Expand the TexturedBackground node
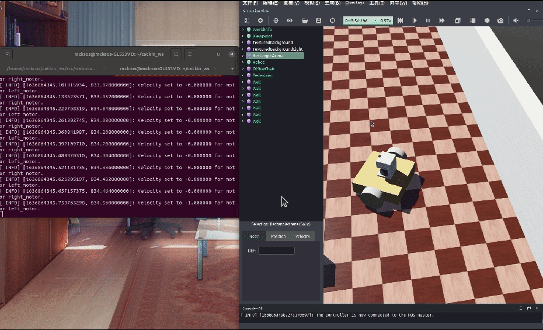543x330 pixels. click(x=243, y=43)
